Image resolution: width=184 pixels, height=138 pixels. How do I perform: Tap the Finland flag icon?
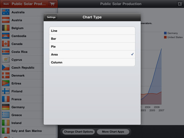point(6,91)
